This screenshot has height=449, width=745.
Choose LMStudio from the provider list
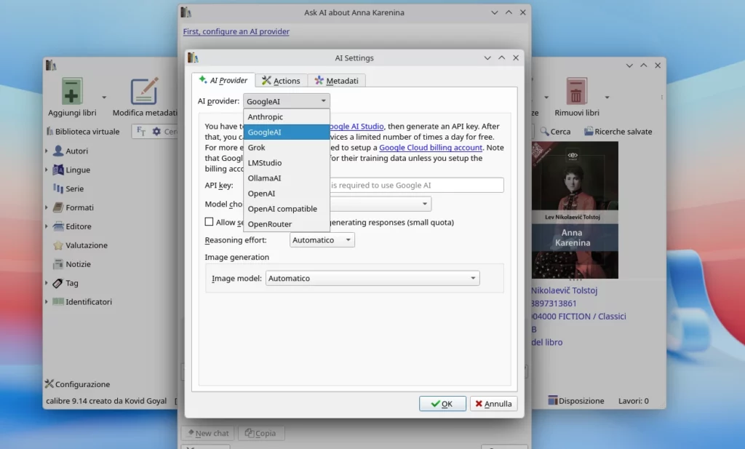point(286,162)
